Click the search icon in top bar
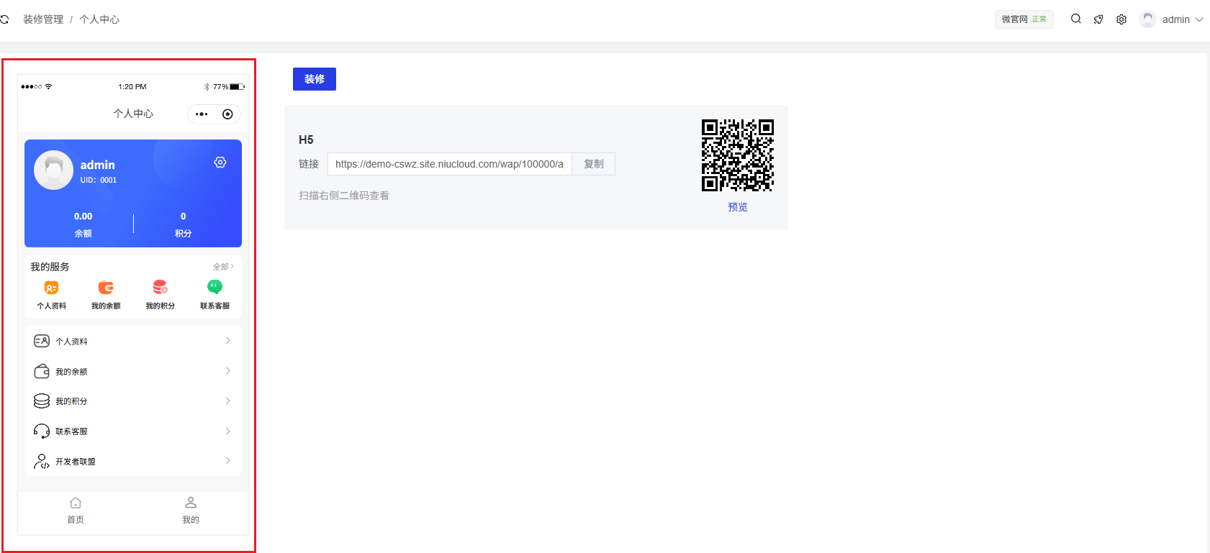1210x553 pixels. [1075, 19]
